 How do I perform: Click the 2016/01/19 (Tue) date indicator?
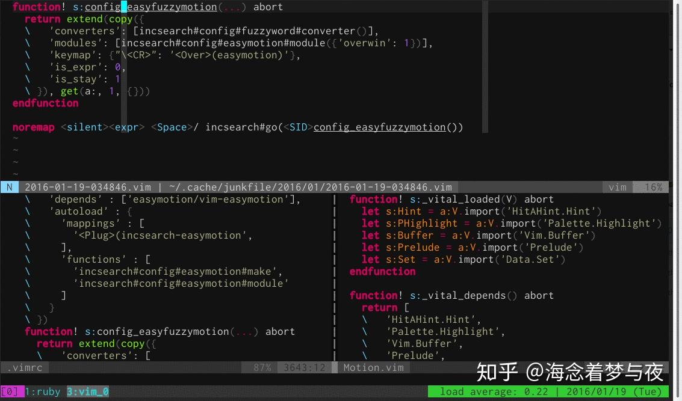(614, 391)
